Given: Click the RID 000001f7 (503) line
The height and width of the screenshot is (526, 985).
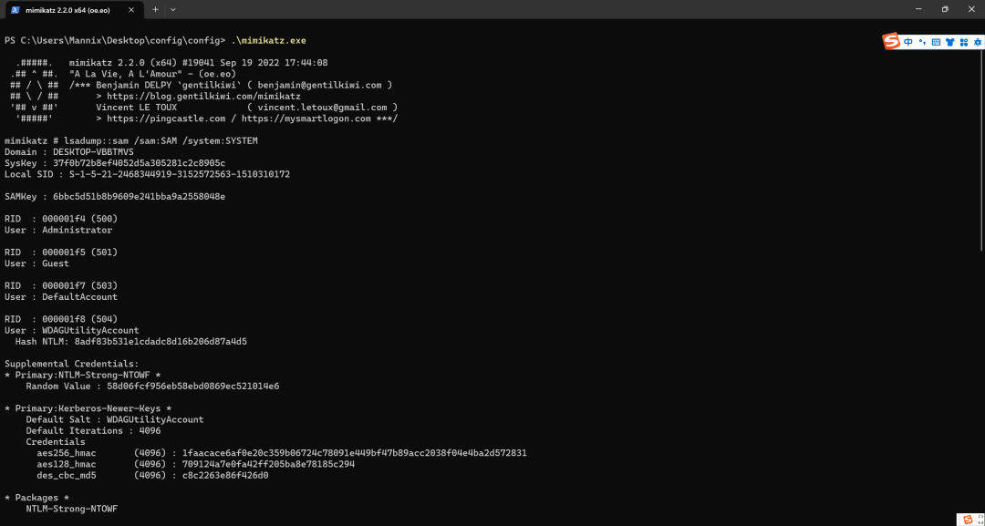Looking at the screenshot, I should [61, 285].
